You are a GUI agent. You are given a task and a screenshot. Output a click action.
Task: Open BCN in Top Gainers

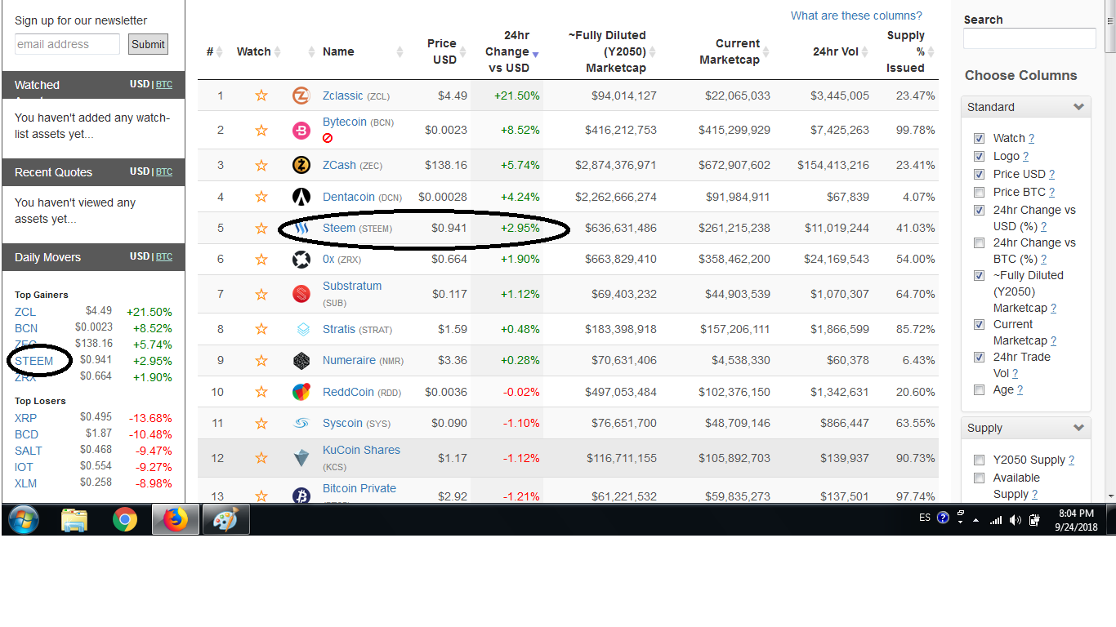tap(26, 328)
